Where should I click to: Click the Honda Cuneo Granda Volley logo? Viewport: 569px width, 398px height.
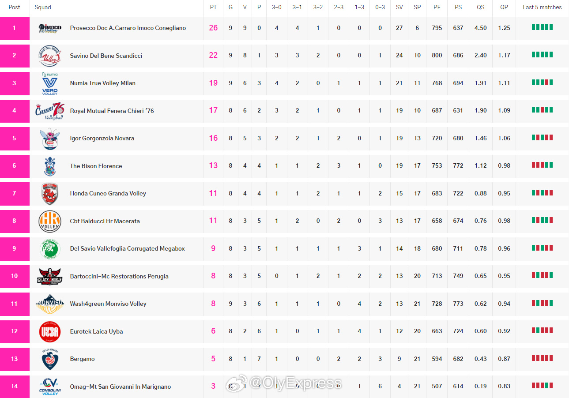click(x=50, y=194)
